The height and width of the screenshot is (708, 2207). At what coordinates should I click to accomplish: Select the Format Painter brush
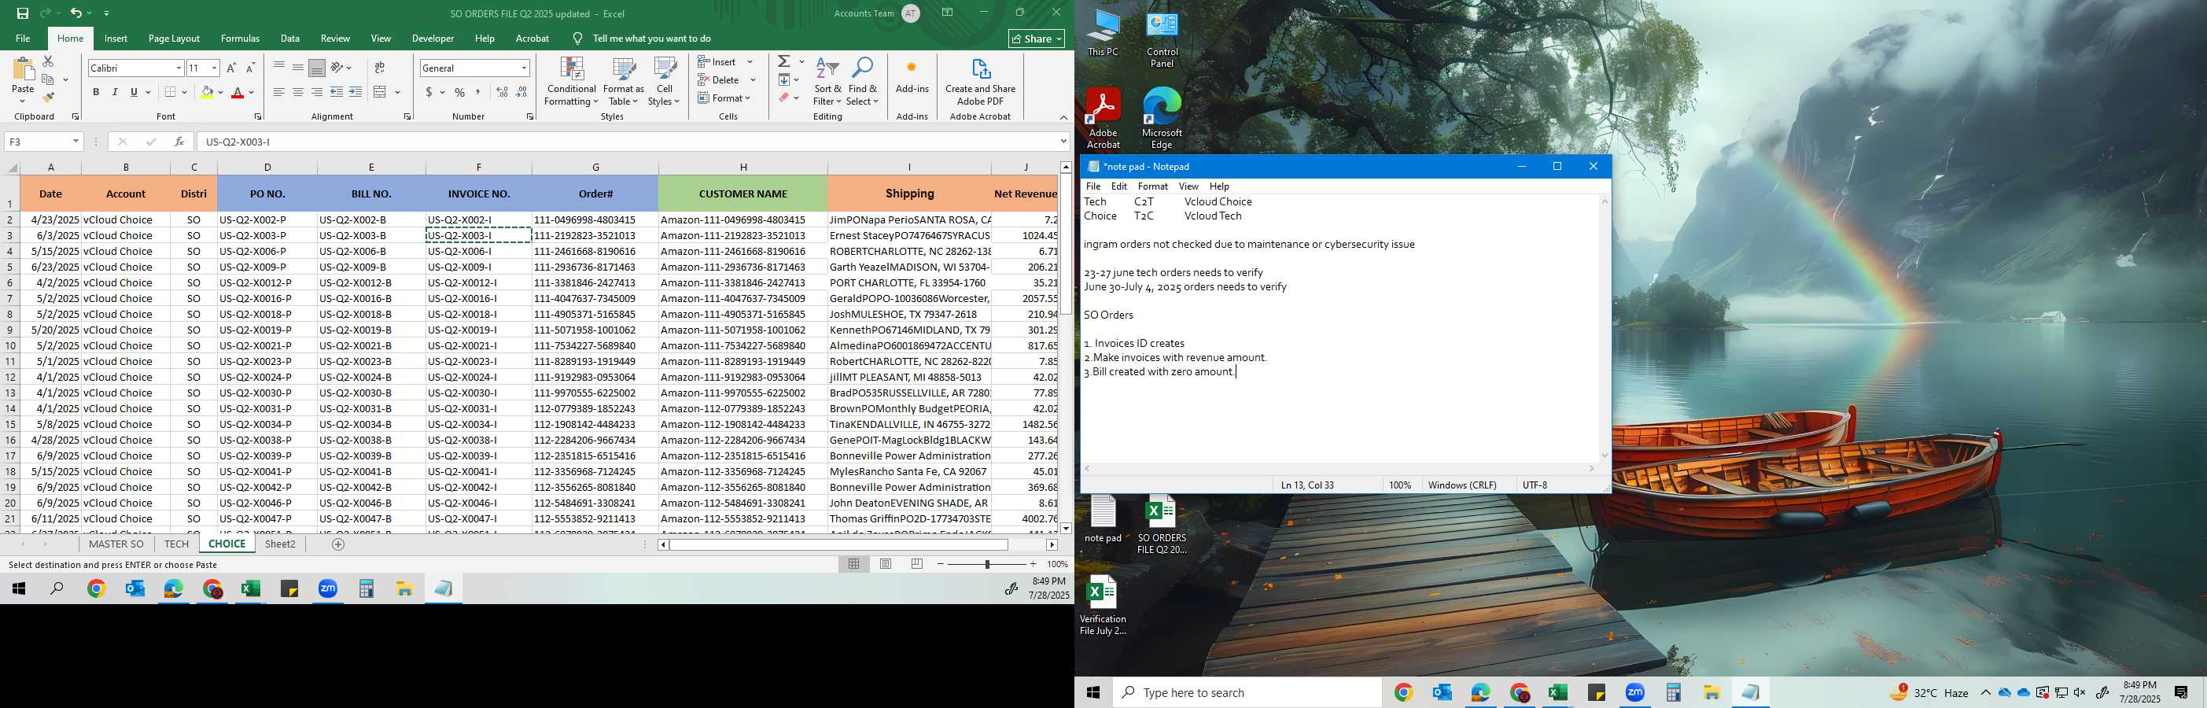48,97
